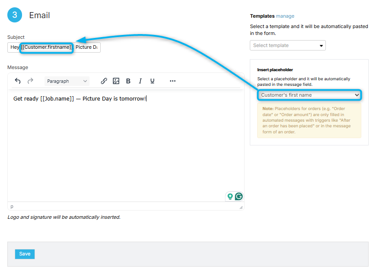The image size is (376, 271).
Task: Save the email settings
Action: coord(25,254)
